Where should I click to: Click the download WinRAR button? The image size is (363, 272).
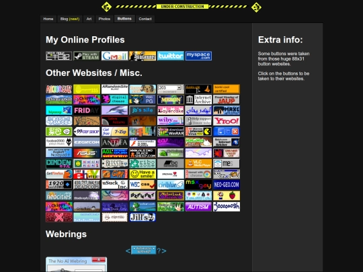point(171,132)
